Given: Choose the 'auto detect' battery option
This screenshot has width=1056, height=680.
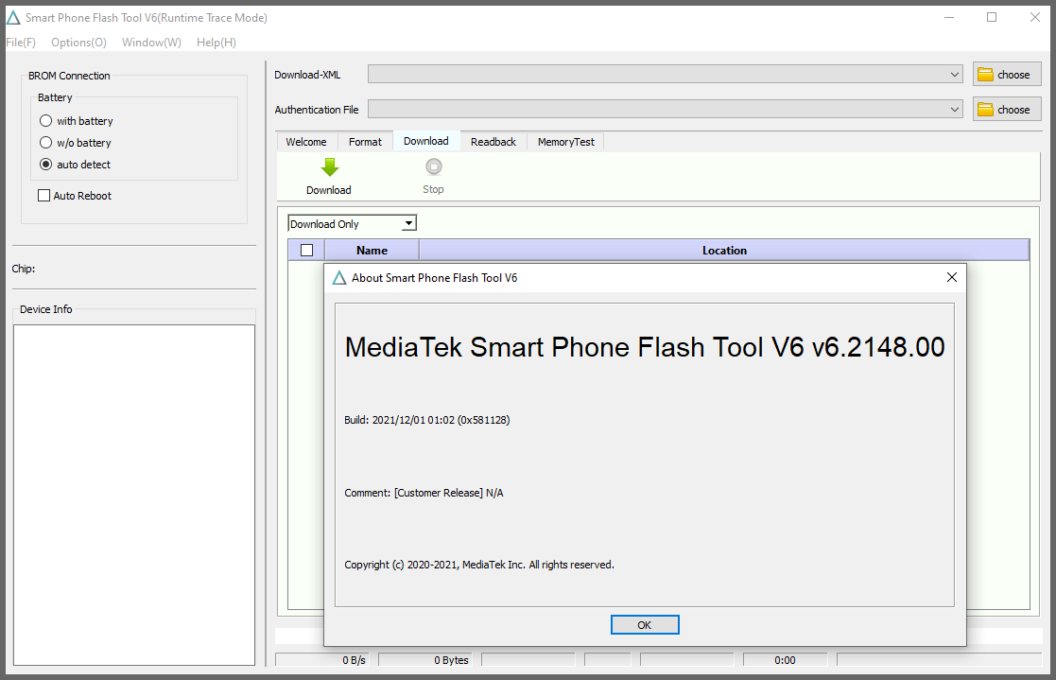Looking at the screenshot, I should pos(46,165).
